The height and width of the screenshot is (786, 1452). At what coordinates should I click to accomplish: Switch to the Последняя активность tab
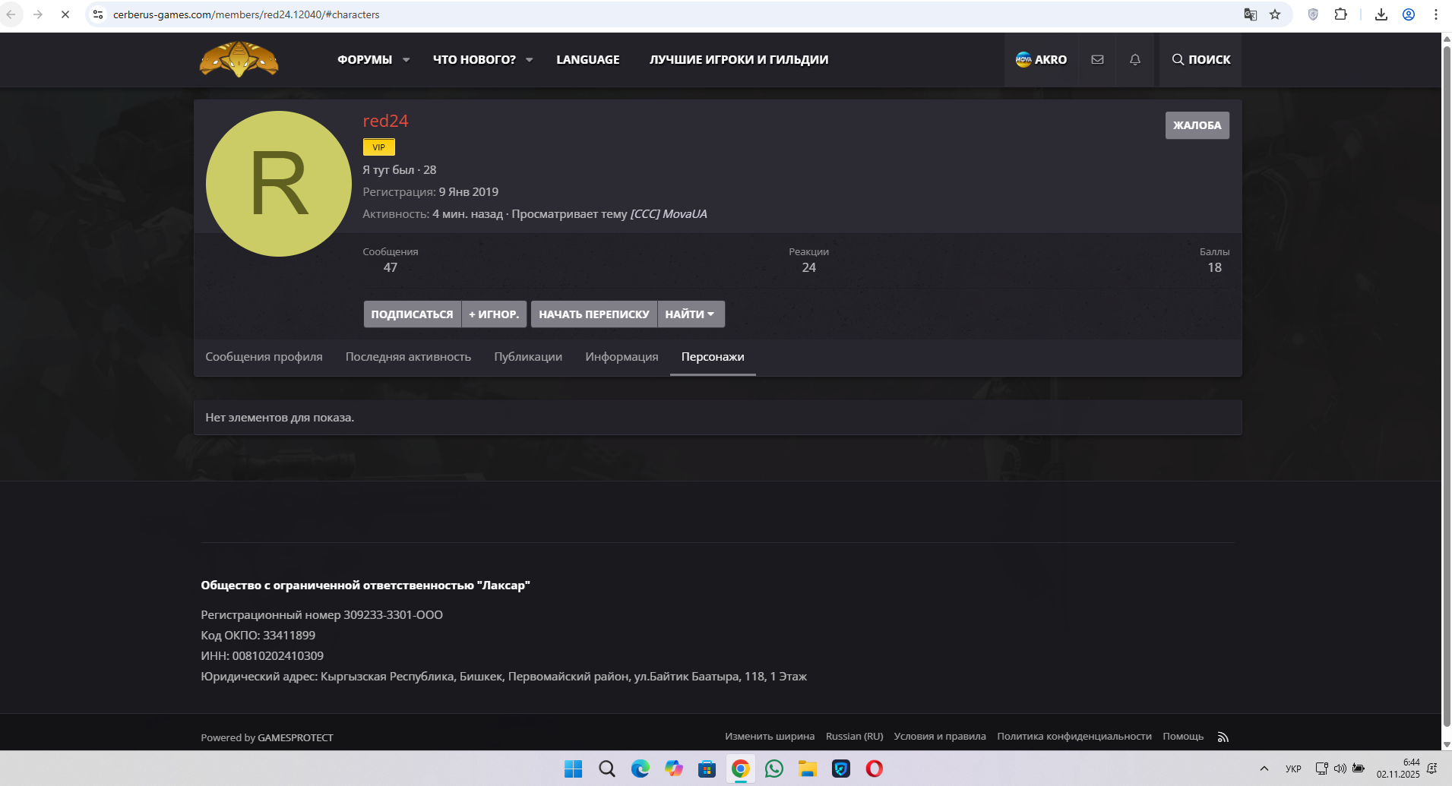tap(408, 357)
